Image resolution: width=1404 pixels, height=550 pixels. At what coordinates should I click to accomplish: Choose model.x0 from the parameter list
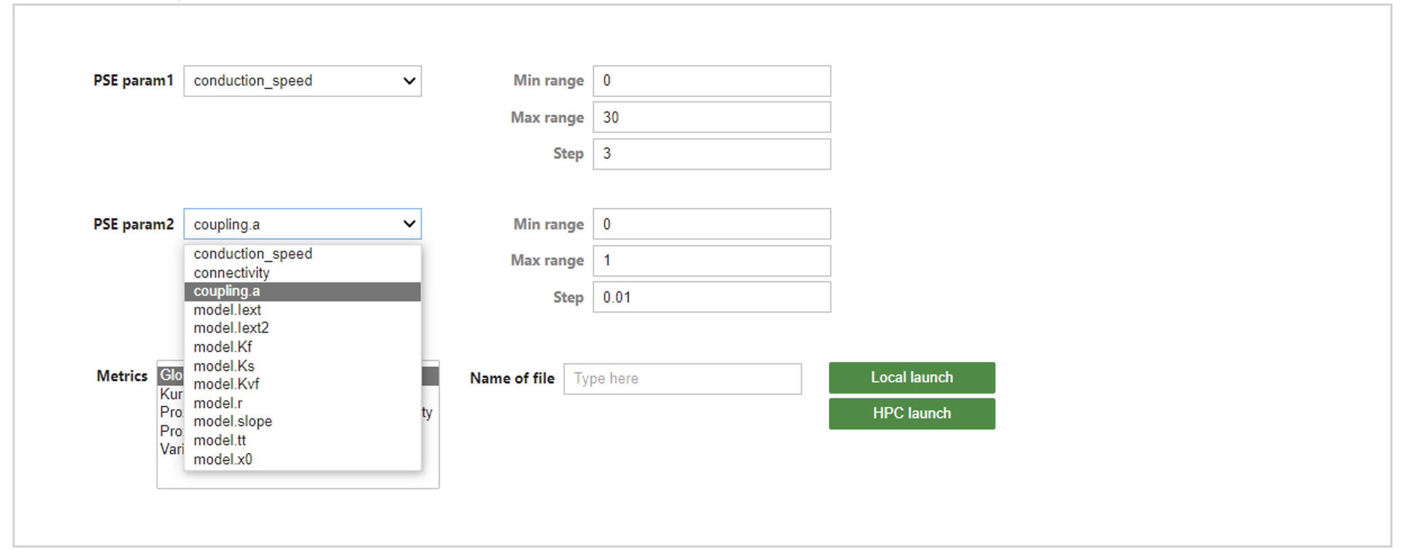point(223,458)
